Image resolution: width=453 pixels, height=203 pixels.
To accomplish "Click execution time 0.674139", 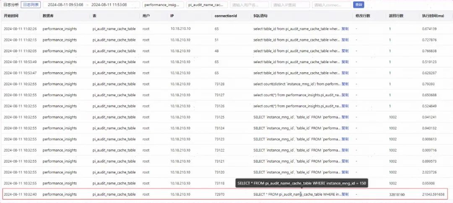I will coord(430,29).
